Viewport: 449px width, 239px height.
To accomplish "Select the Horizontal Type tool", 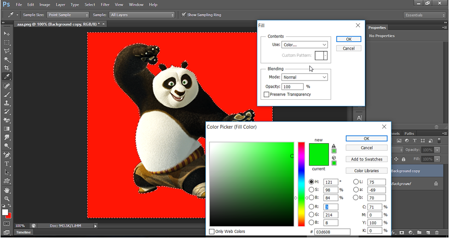I will tap(7, 164).
